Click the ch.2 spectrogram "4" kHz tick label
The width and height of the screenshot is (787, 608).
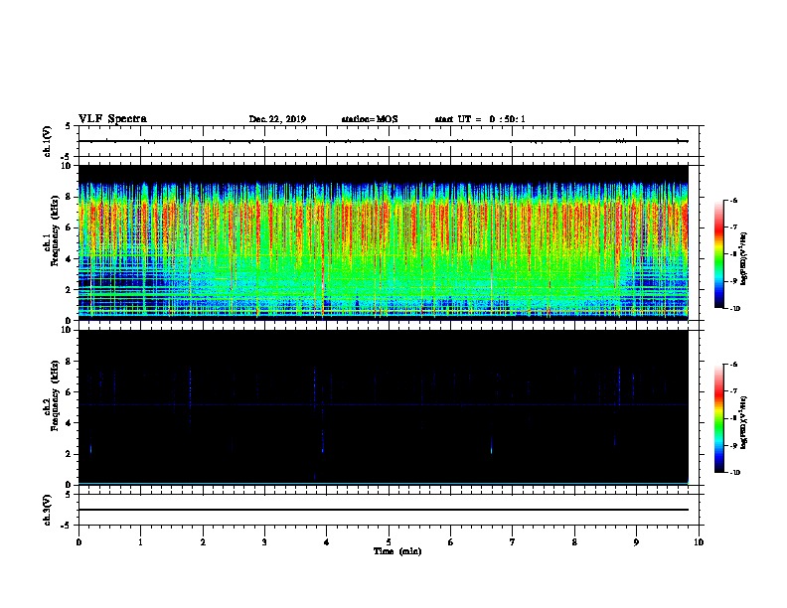[70, 423]
